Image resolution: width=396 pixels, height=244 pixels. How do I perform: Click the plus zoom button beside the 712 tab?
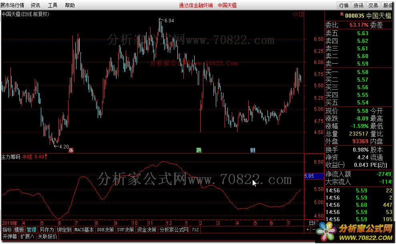308,230
